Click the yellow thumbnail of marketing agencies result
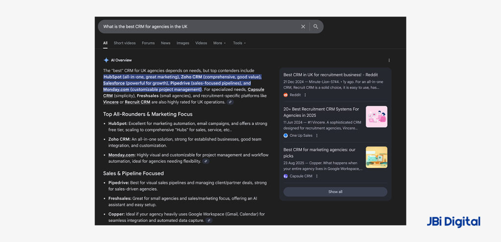This screenshot has height=242, width=501. point(376,157)
